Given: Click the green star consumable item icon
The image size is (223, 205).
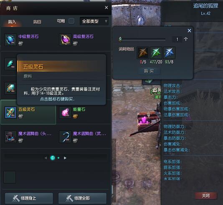Looking at the screenshot, I should 156,53.
